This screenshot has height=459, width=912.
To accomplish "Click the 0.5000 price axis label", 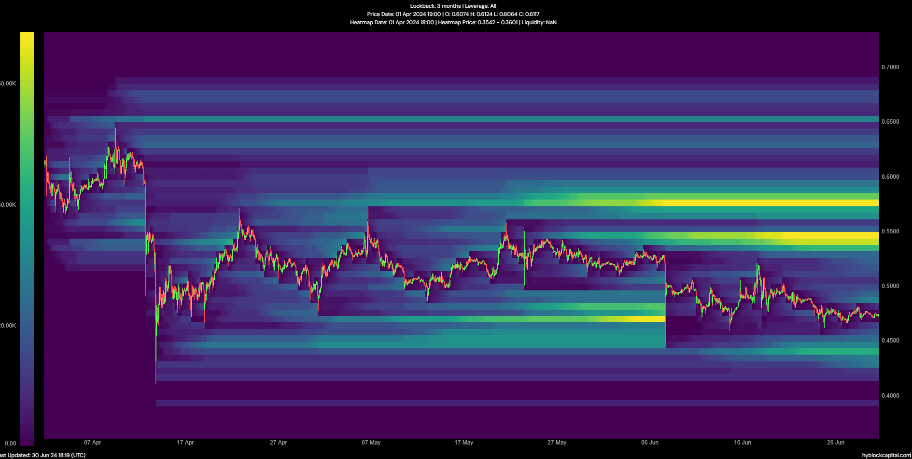I will pos(890,286).
